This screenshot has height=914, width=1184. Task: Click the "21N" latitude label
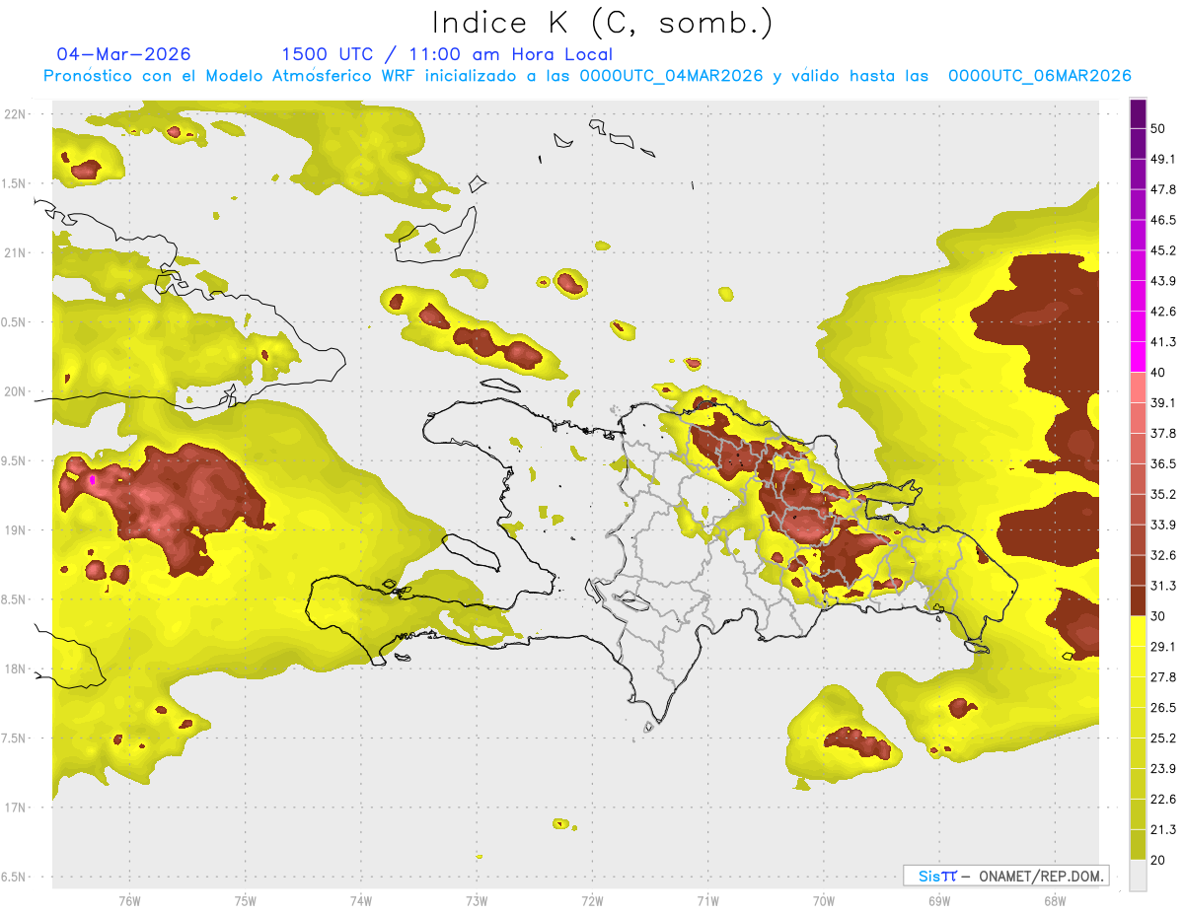tap(15, 253)
